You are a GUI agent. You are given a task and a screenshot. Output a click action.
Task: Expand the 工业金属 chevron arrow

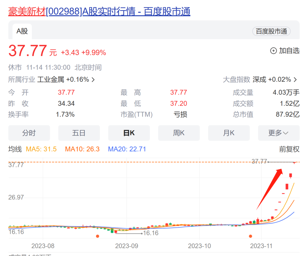pyautogui.click(x=93, y=80)
